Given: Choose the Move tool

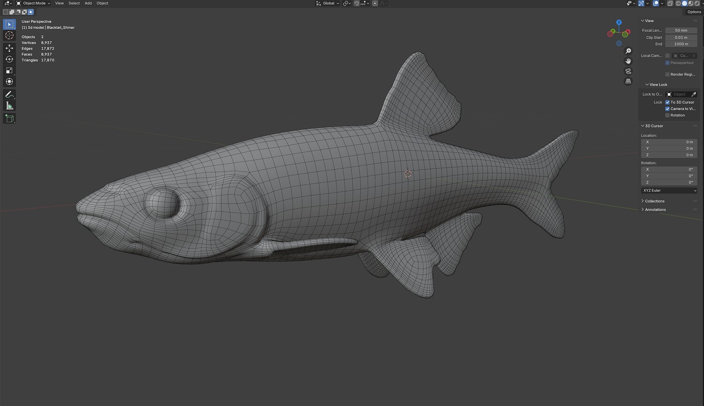Looking at the screenshot, I should coord(9,48).
